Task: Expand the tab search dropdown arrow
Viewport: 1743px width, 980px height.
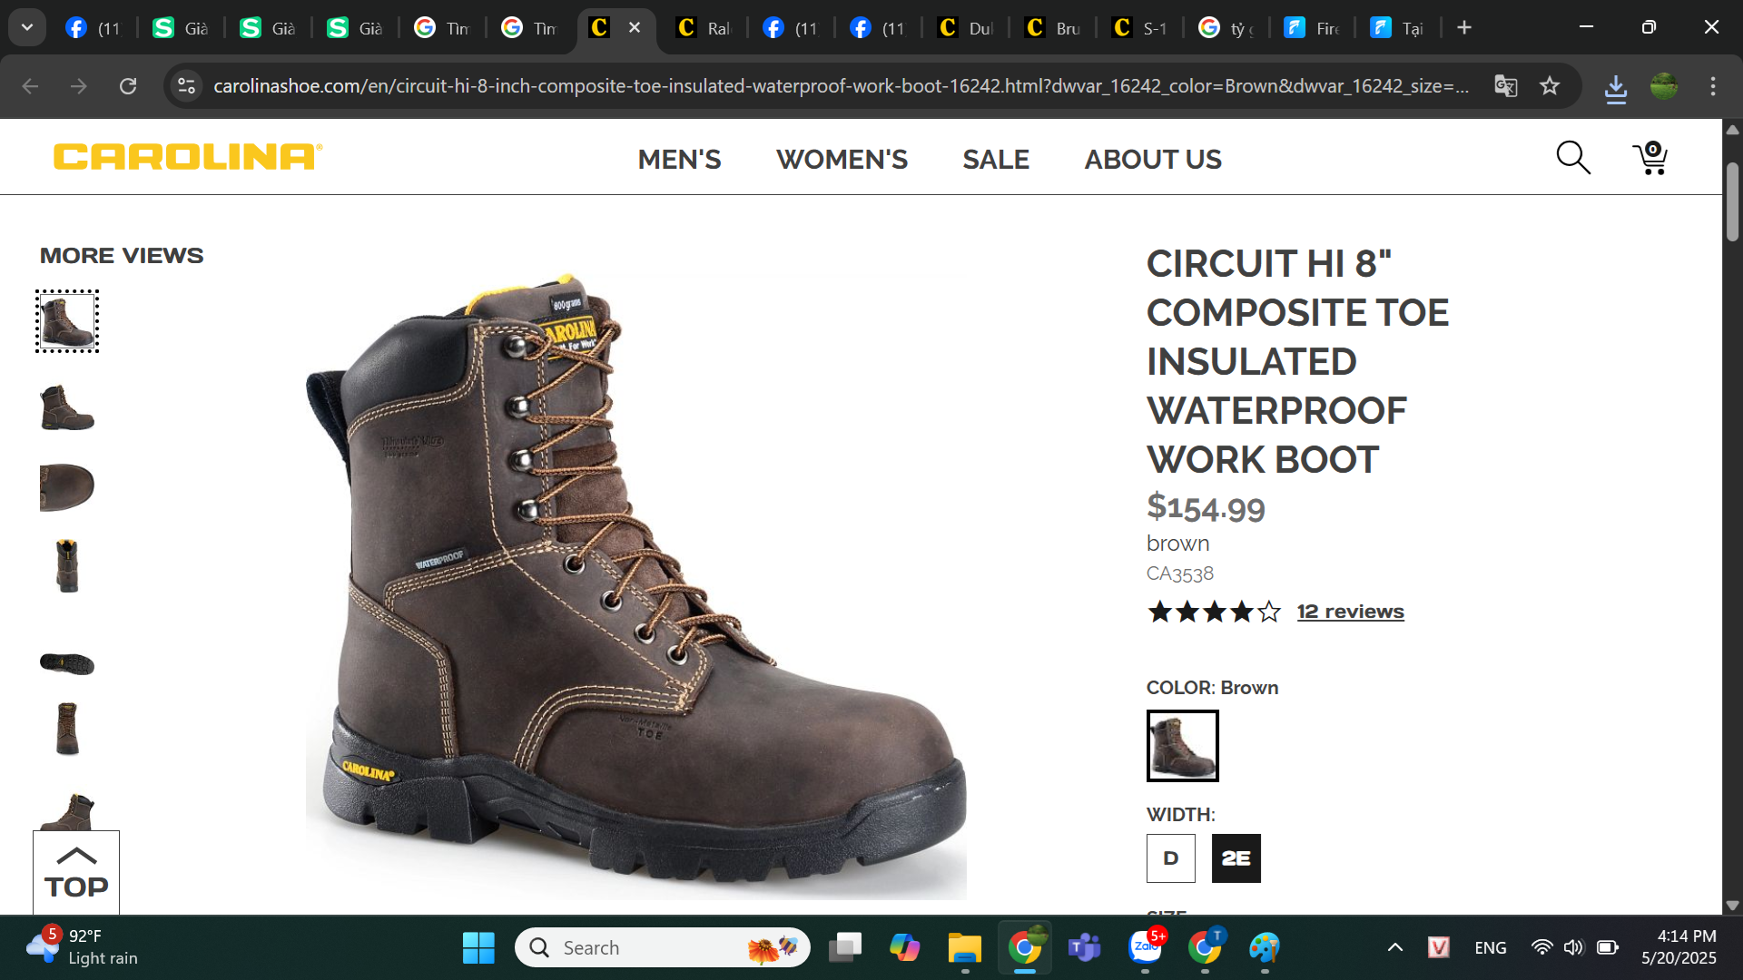Action: point(27,27)
